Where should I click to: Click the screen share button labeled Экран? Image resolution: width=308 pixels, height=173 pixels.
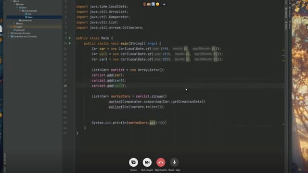133,162
